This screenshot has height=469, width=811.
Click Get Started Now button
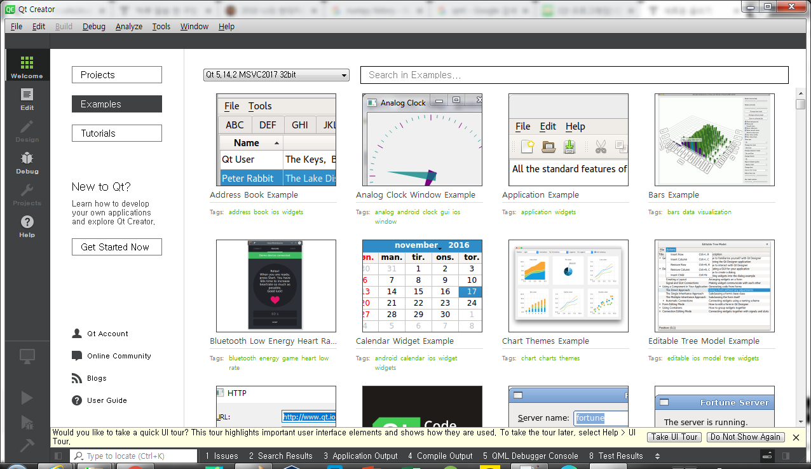tap(117, 247)
